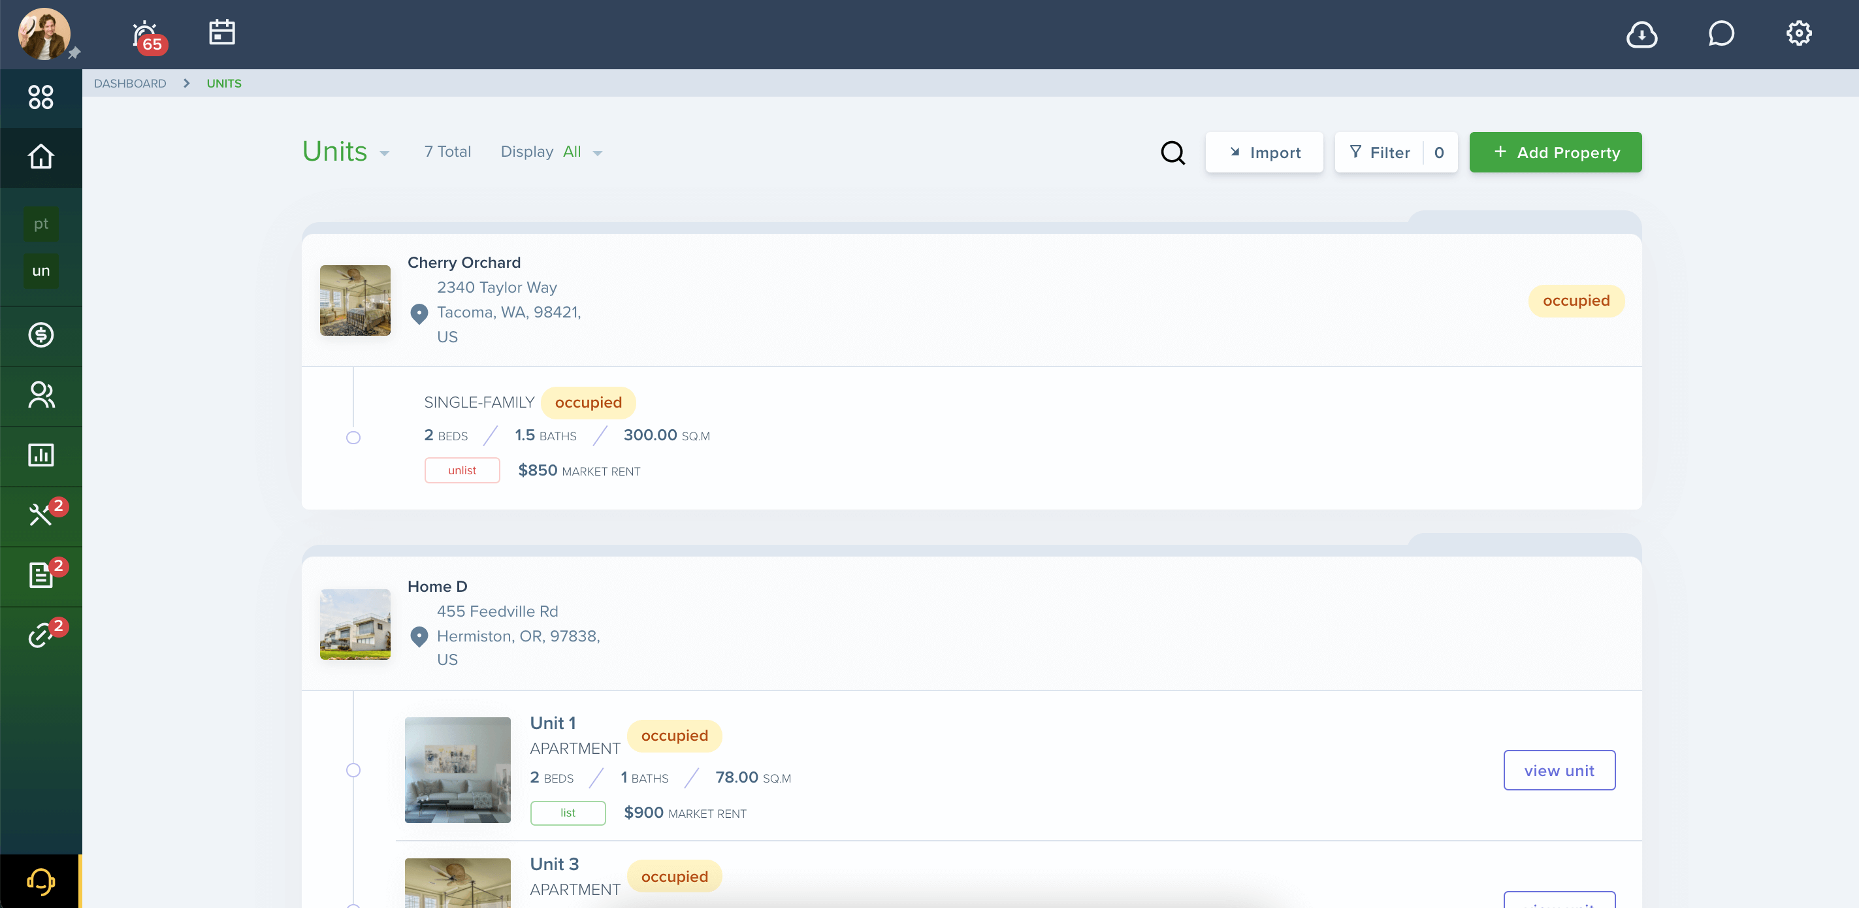Click the Home D location pin icon
1859x908 pixels.
[419, 637]
